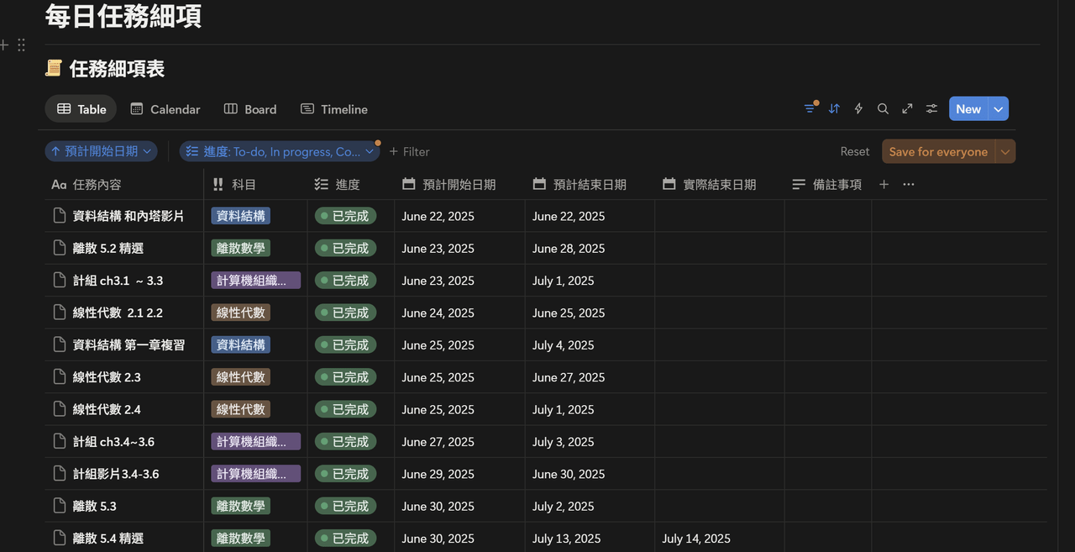Click June 29, 2025 start date cell
Viewport: 1075px width, 552px height.
(x=438, y=473)
